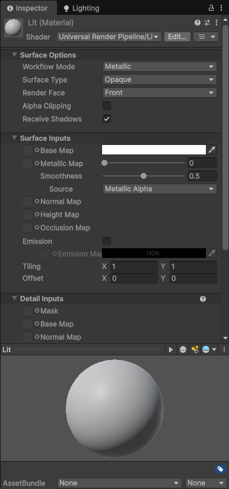Click the blue asset label tag icon
The height and width of the screenshot is (489, 229).
[x=220, y=469]
